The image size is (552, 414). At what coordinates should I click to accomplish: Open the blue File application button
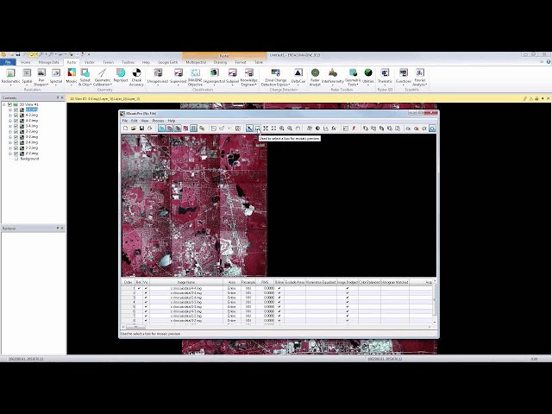(x=8, y=62)
